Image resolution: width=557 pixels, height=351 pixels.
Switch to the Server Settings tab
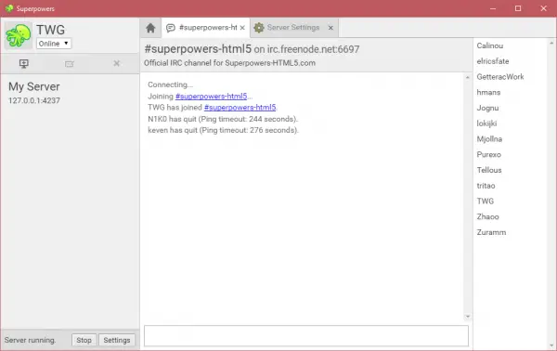click(293, 27)
